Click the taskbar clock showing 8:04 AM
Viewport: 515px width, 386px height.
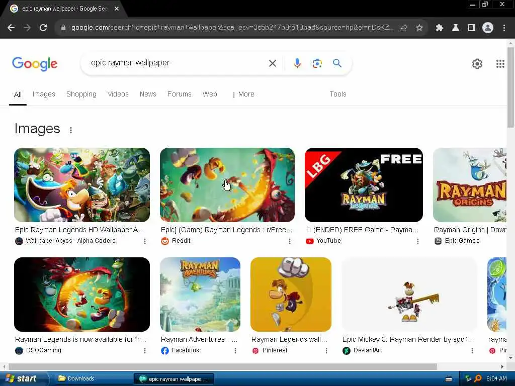496,379
